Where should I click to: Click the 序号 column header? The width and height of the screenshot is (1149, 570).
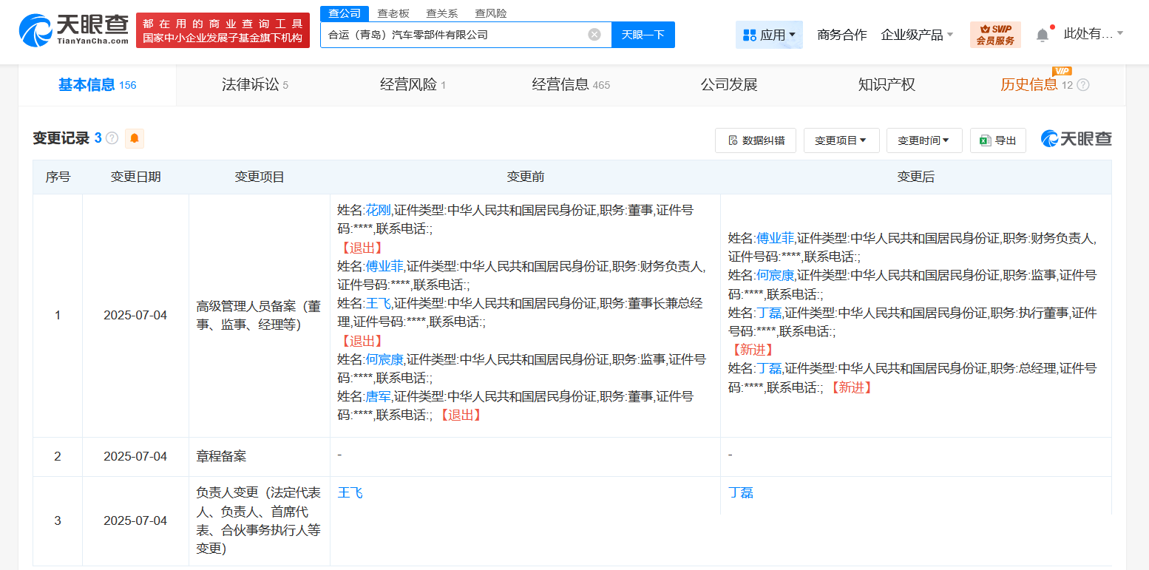[x=58, y=177]
